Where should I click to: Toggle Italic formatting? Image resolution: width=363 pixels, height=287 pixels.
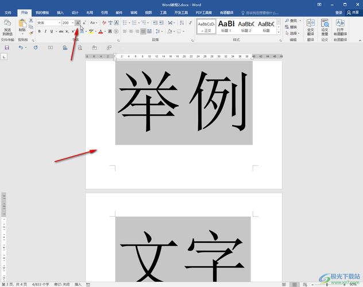45,31
